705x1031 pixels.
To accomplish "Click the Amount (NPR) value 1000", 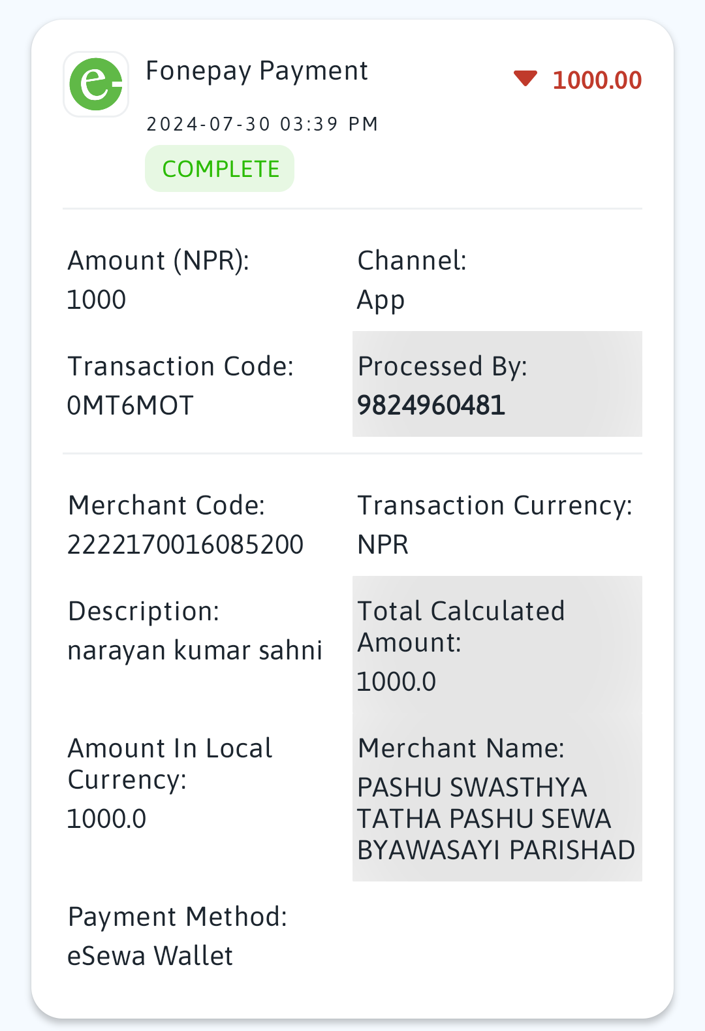I will pyautogui.click(x=97, y=300).
